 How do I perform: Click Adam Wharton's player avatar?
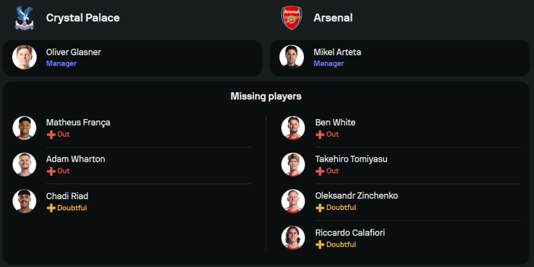[x=25, y=164]
